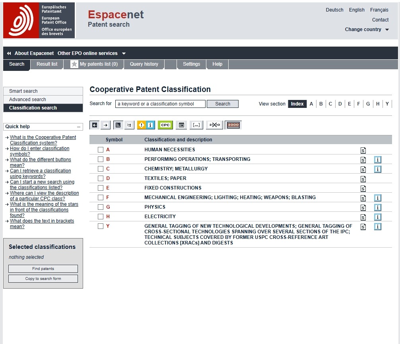
Task: Click About Espacenet in the dark bar
Action: [34, 53]
